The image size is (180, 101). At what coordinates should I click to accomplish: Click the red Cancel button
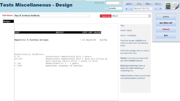(166, 29)
